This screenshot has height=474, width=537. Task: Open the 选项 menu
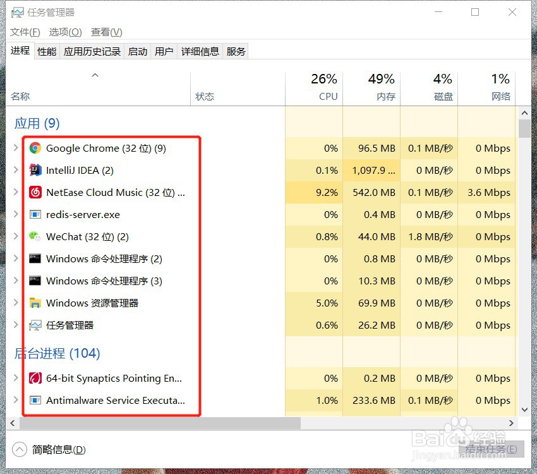[65, 32]
